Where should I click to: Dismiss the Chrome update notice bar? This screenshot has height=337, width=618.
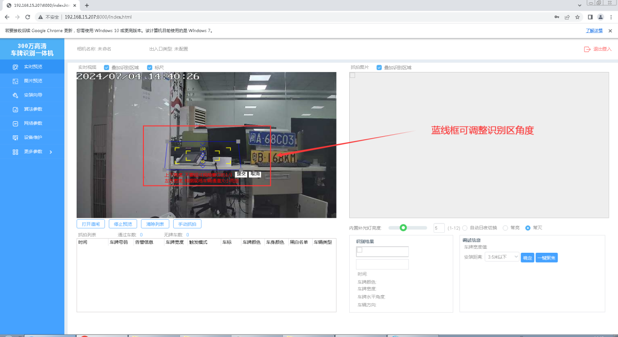tap(610, 31)
